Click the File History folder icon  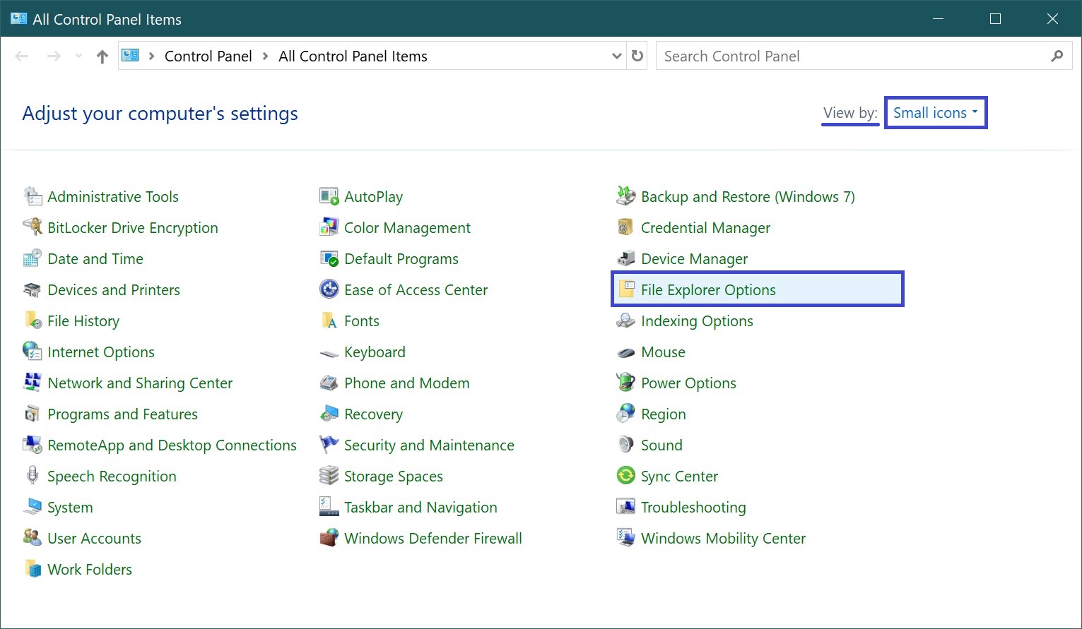tap(33, 321)
